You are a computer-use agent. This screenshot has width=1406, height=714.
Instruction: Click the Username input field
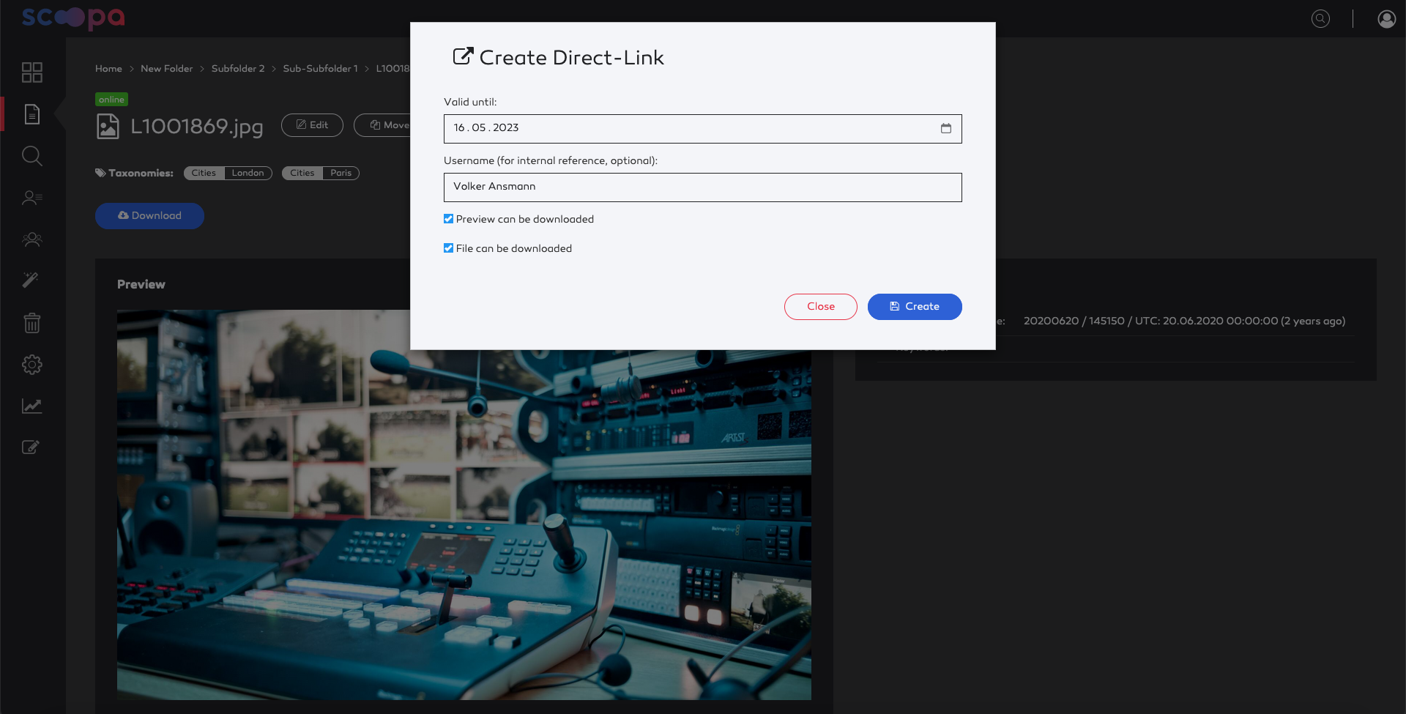coord(703,187)
